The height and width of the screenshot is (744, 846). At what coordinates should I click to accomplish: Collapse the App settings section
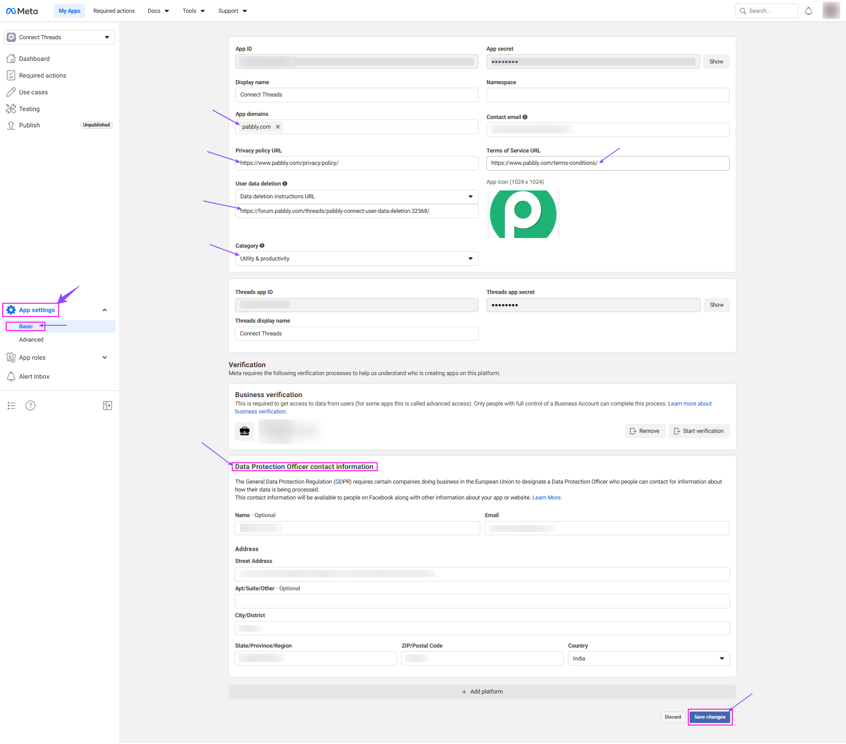pyautogui.click(x=104, y=310)
